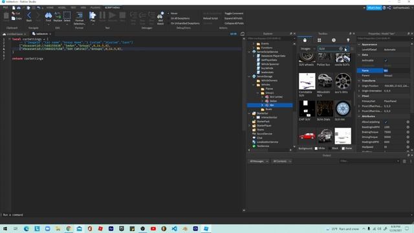Screen dimensions: 414x233
Task: Open Windows Start menu
Action: pos(5,228)
